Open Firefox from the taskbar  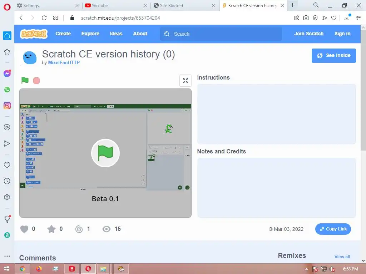tap(39, 269)
